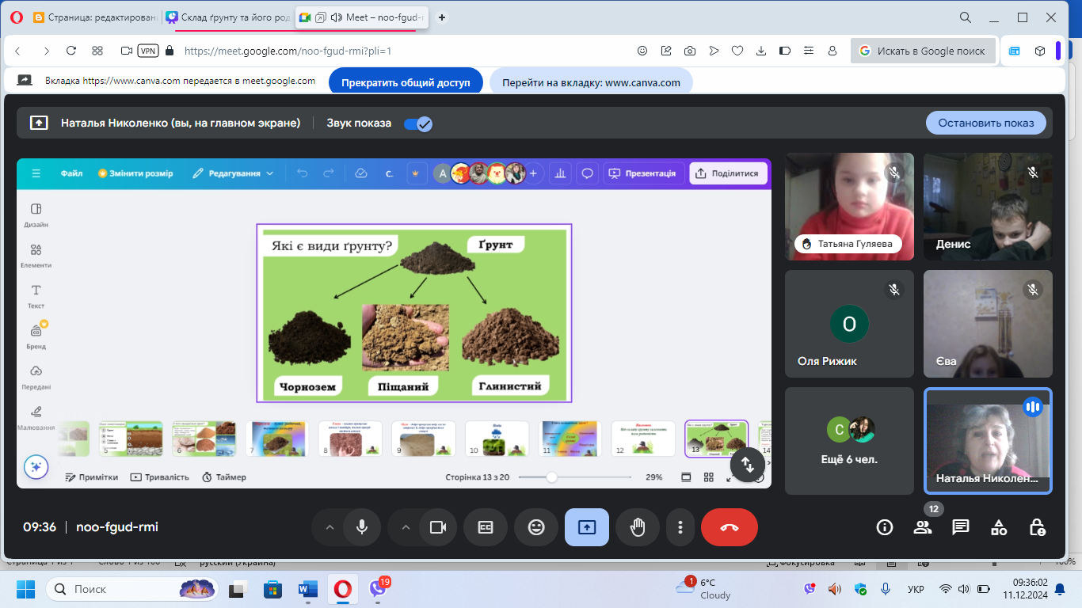Expand the Редагування mode dropdown
This screenshot has width=1082, height=608.
click(x=232, y=173)
